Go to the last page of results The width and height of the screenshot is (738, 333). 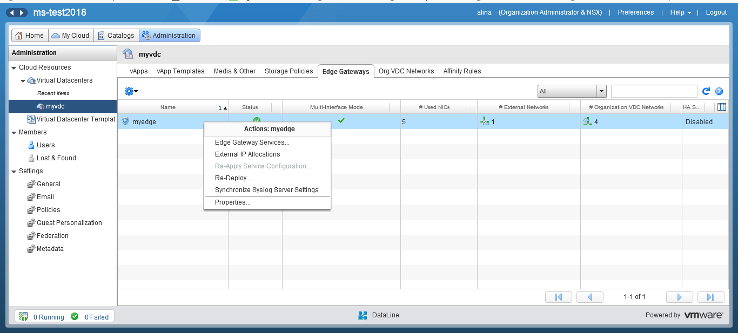point(711,297)
